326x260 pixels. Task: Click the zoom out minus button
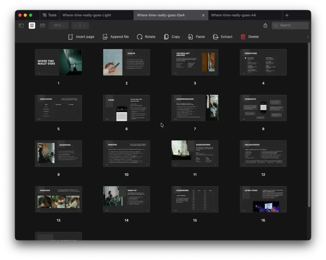tap(75, 25)
